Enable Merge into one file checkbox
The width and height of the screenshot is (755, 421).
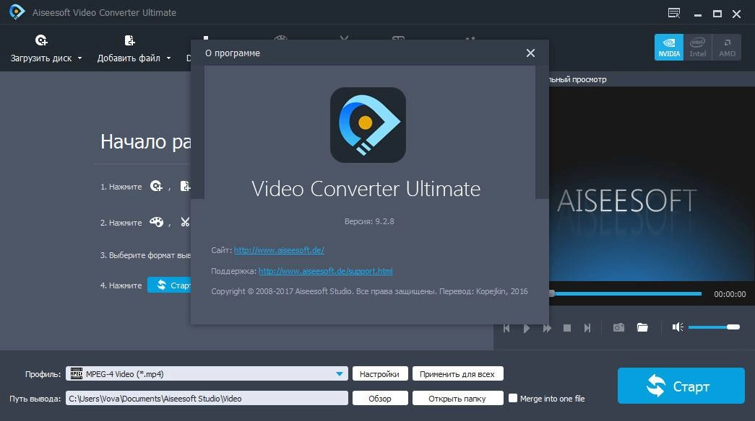513,399
